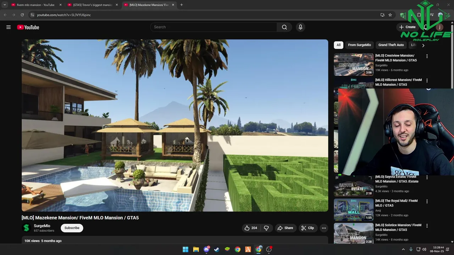Screen dimensions: 454x255
Task: Open options menu for Sayota Estate video
Action: tap(427, 177)
